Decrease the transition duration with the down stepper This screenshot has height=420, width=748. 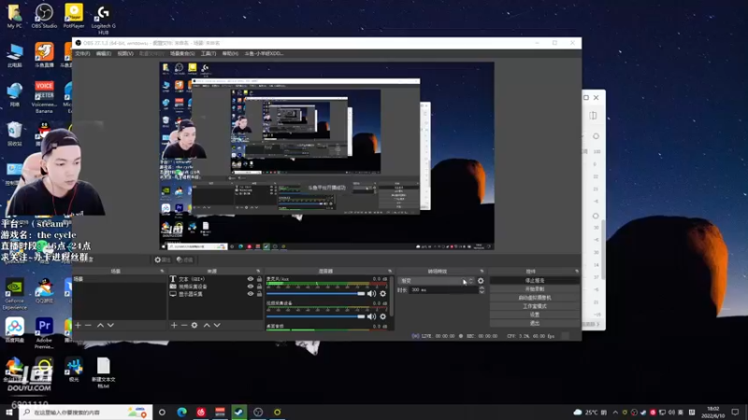coord(482,292)
